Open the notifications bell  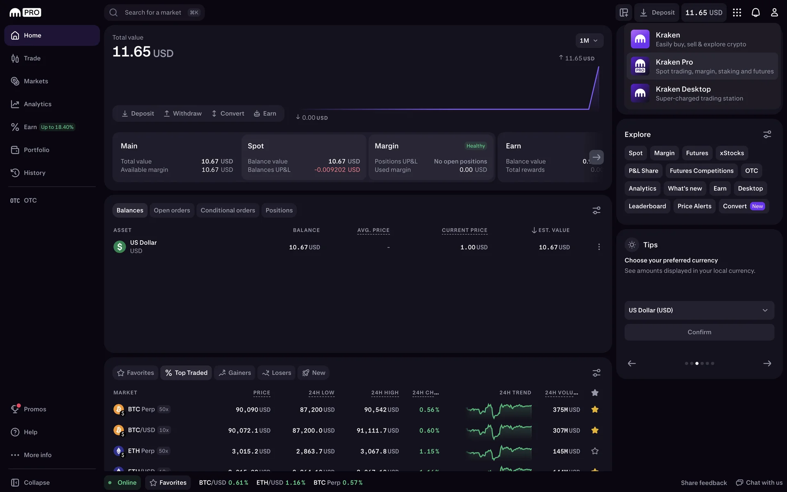755,13
